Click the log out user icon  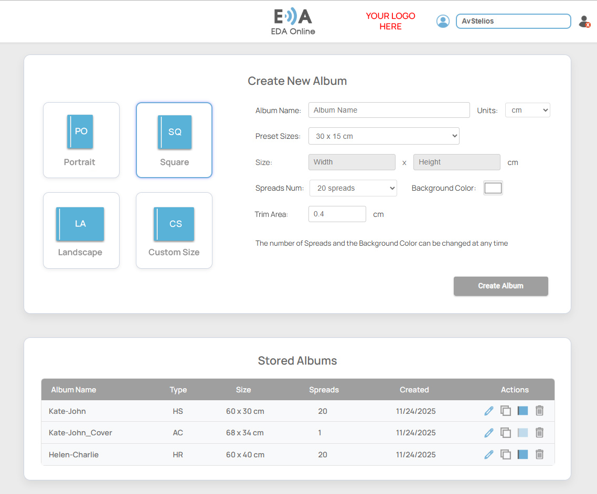(584, 21)
